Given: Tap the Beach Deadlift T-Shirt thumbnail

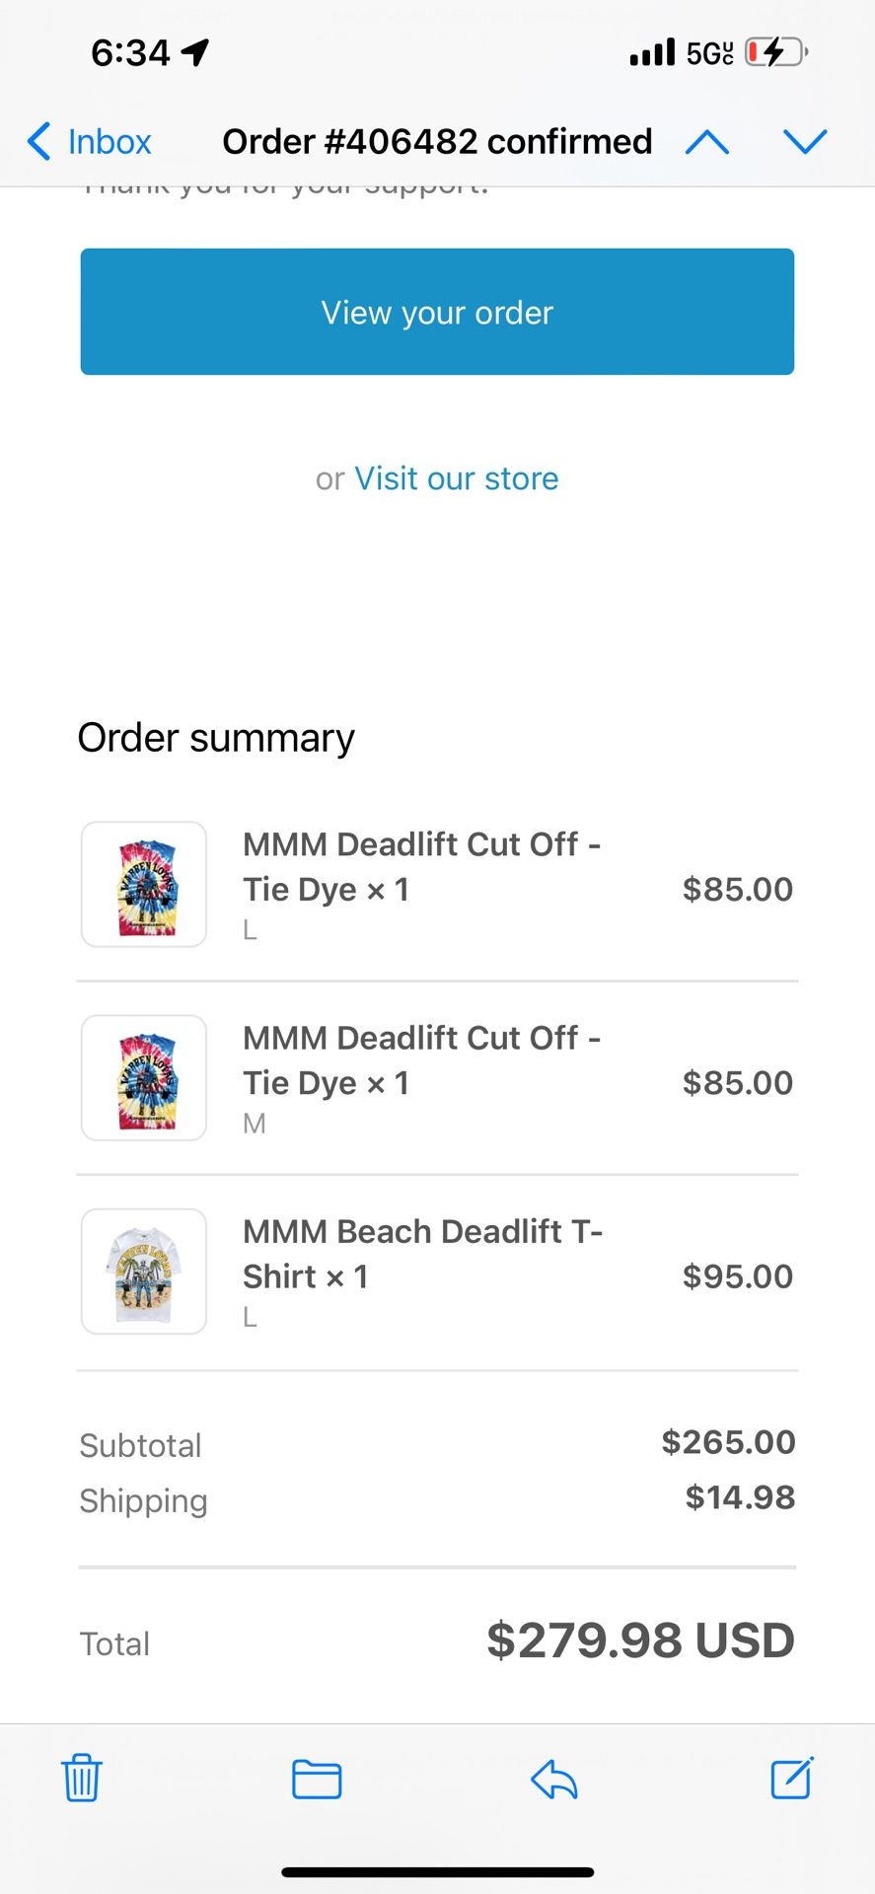Looking at the screenshot, I should point(144,1272).
